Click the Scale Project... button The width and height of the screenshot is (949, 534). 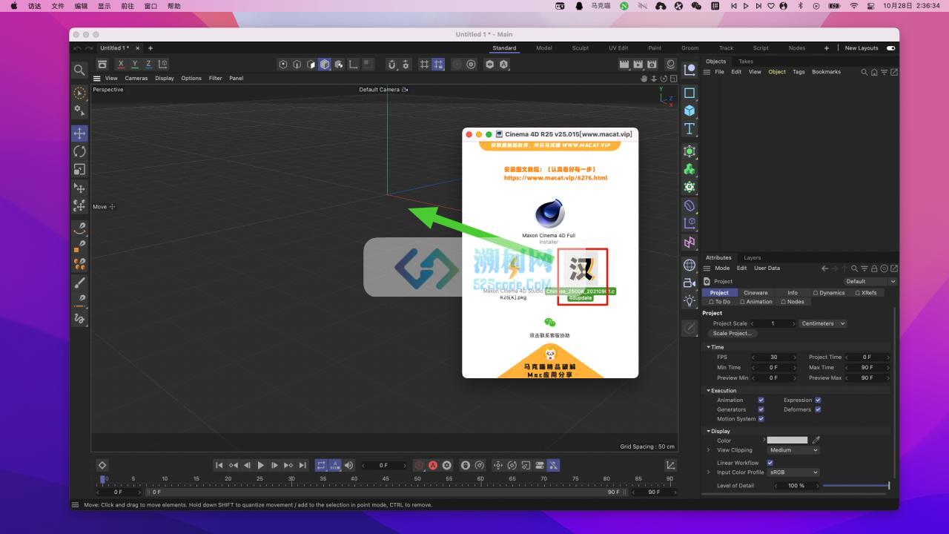[733, 333]
